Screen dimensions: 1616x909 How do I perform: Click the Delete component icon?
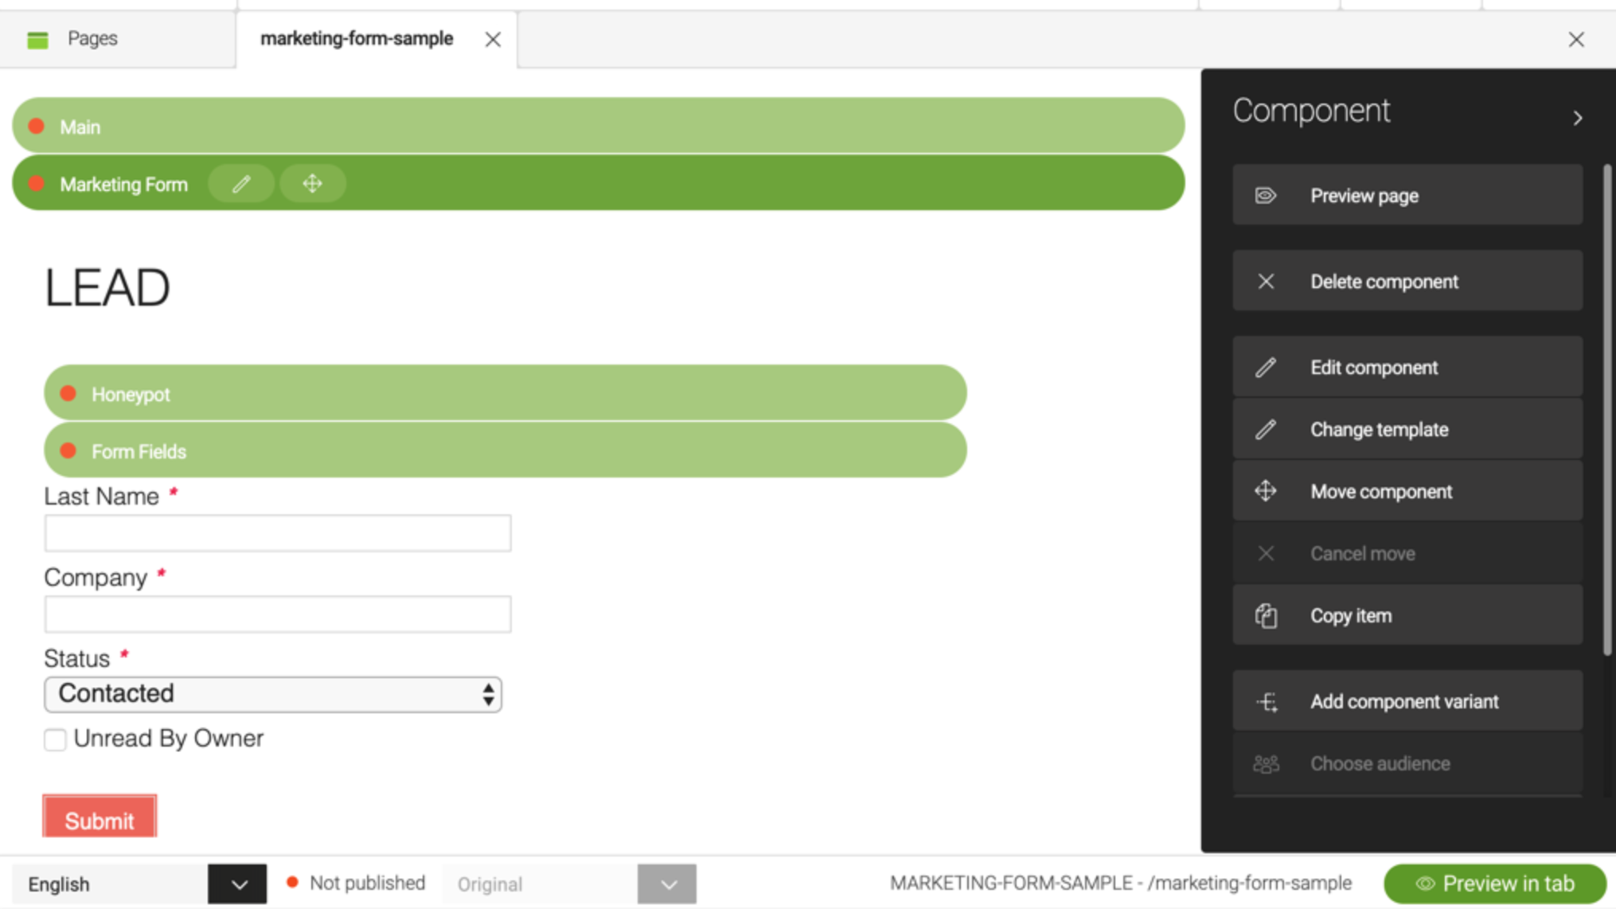click(1264, 281)
